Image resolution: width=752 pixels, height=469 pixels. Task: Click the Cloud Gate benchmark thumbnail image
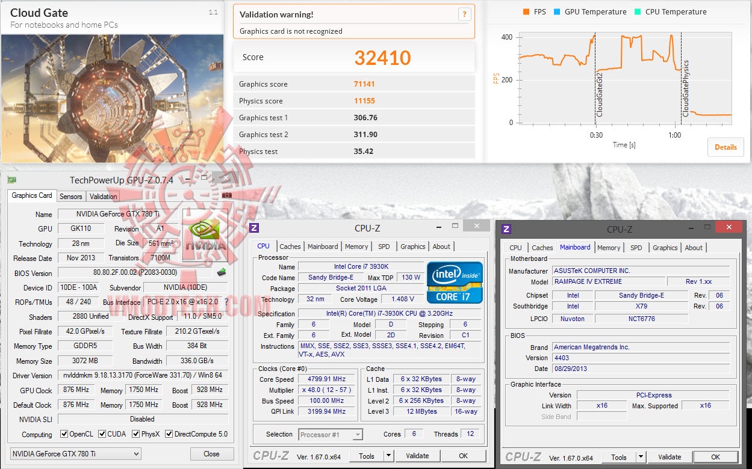click(113, 99)
